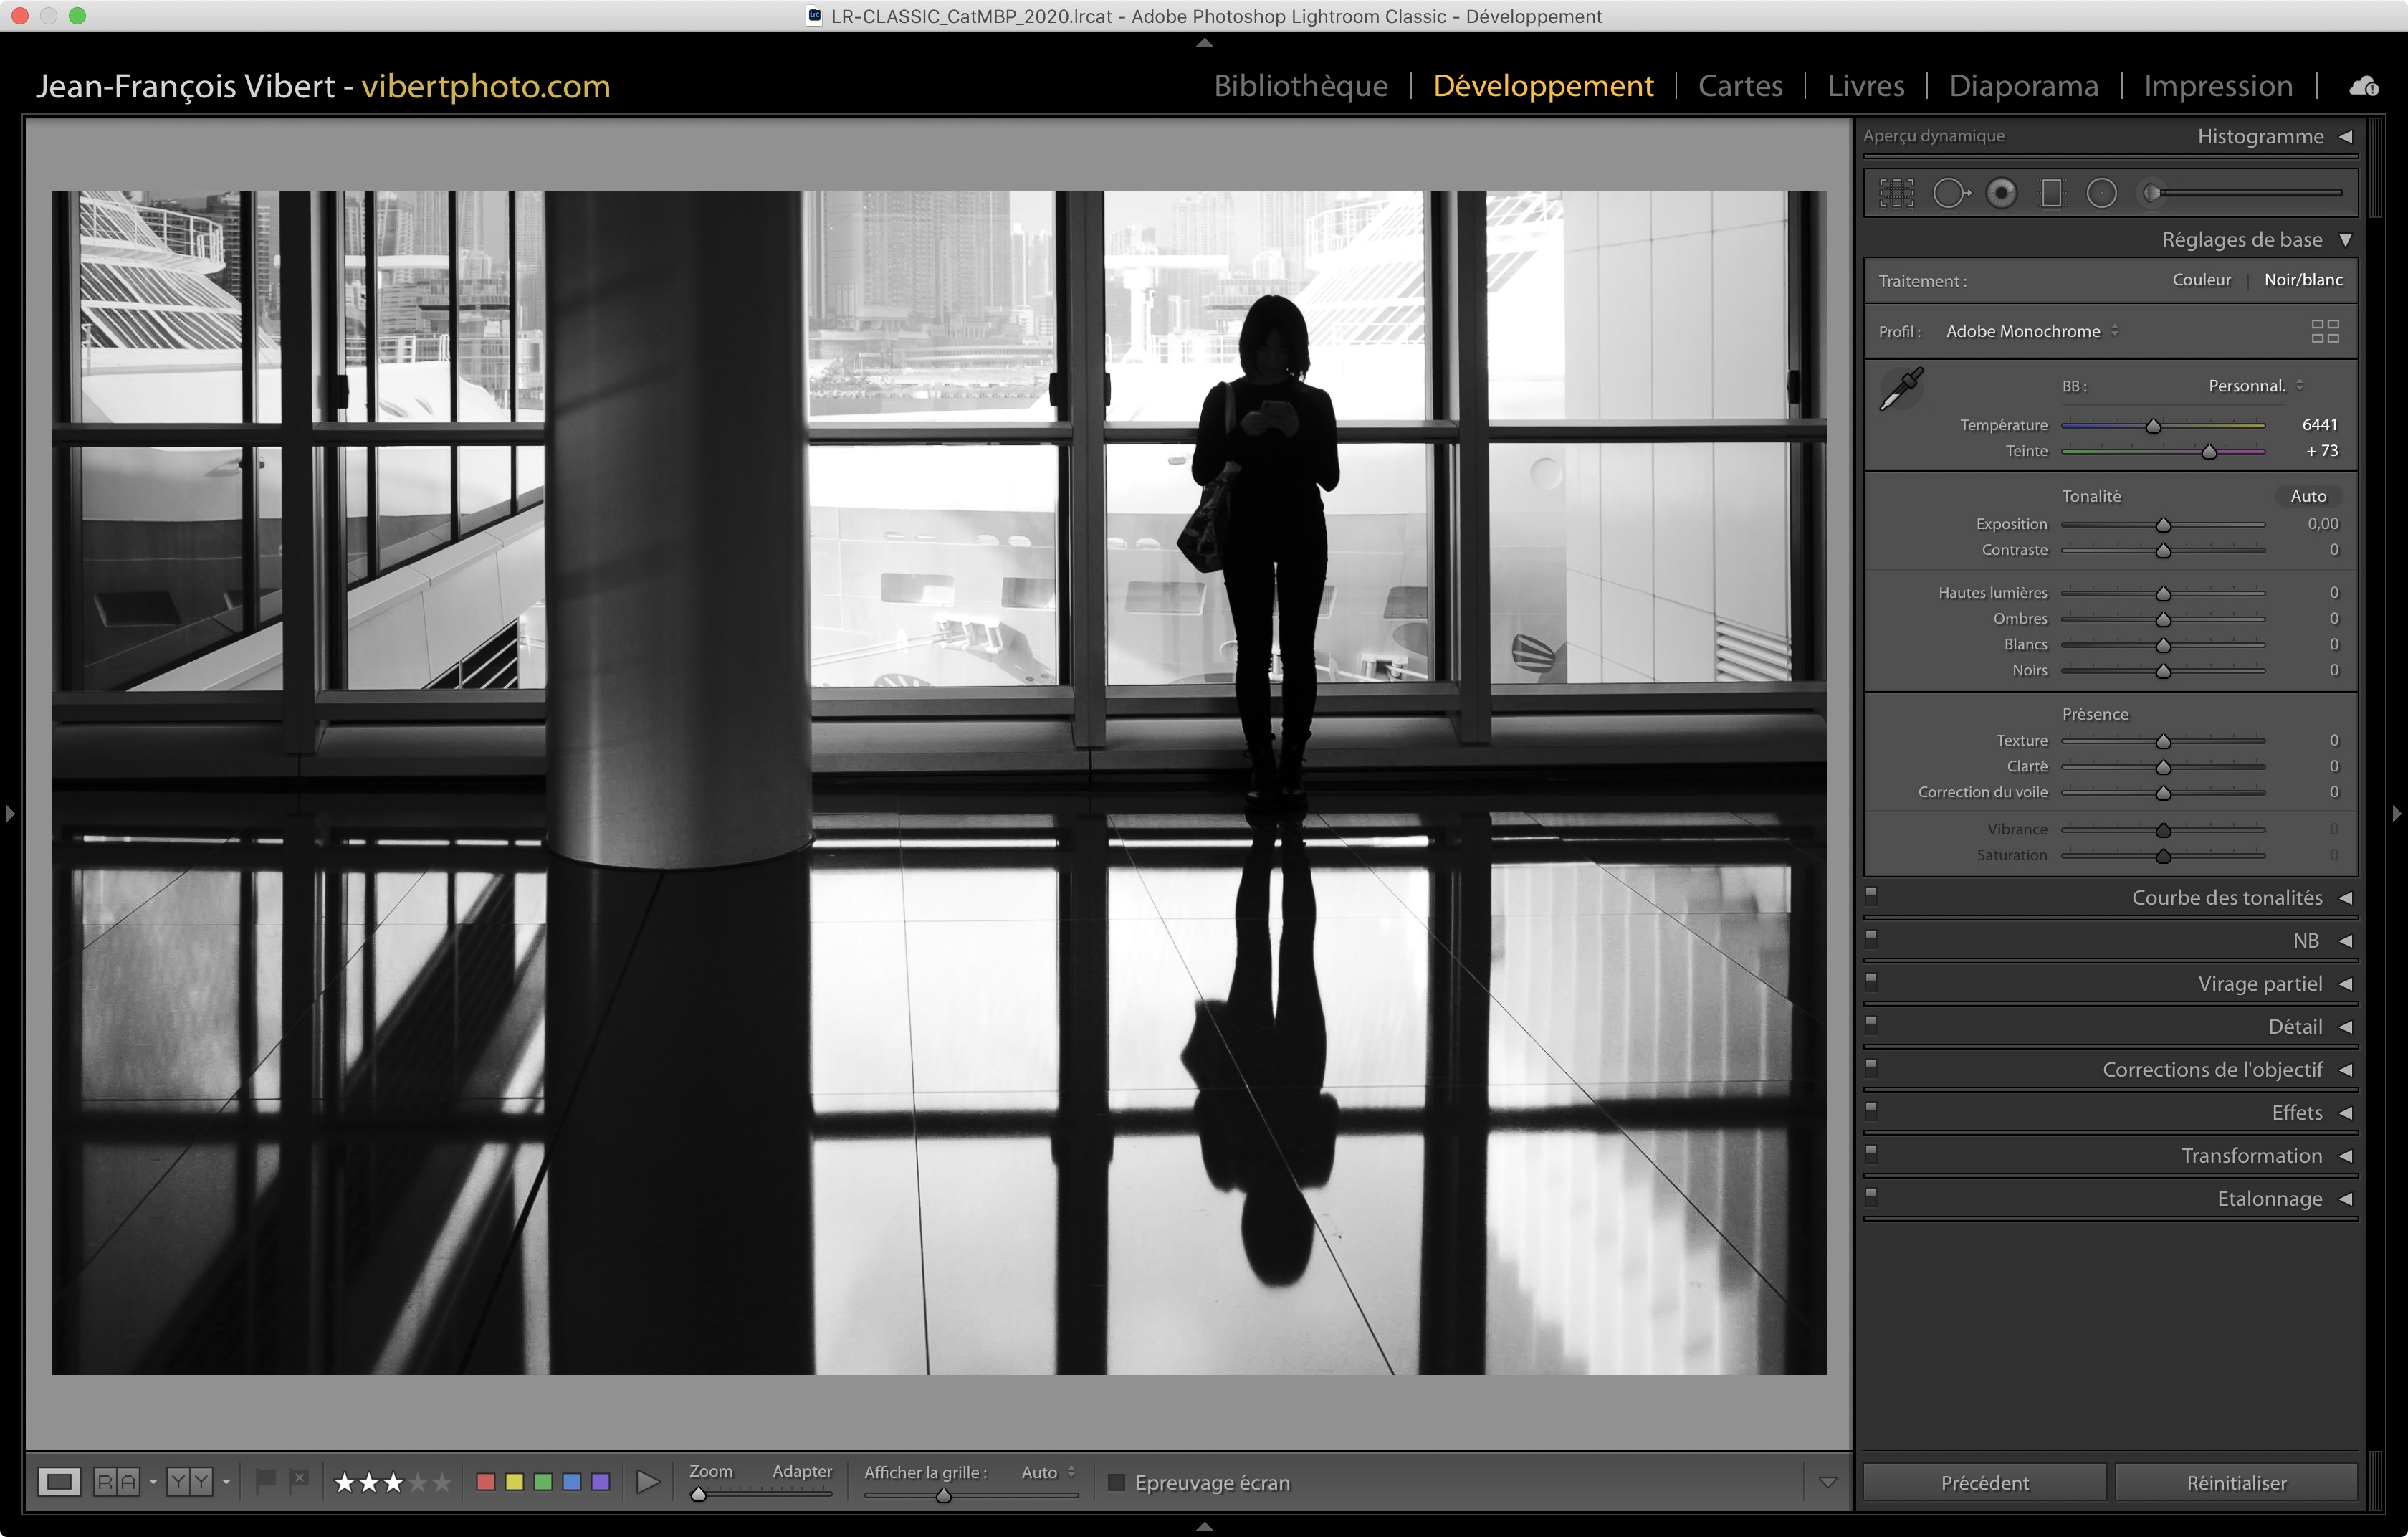Select the red eye correction tool

pyautogui.click(x=2001, y=193)
